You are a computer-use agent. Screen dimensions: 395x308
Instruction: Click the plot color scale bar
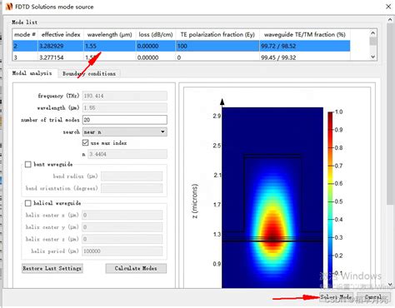[330, 200]
